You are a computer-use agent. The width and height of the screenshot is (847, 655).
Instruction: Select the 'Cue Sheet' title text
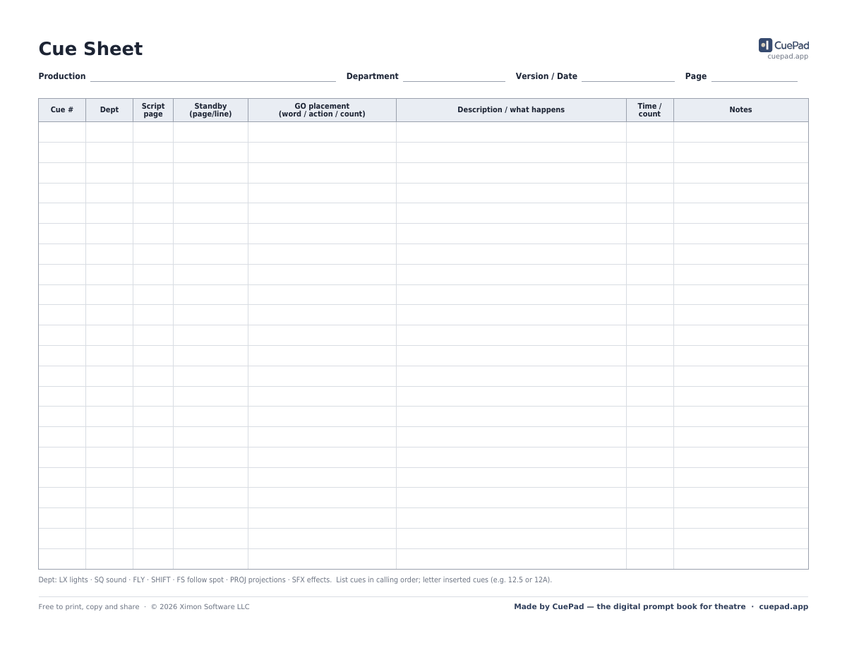coord(90,49)
